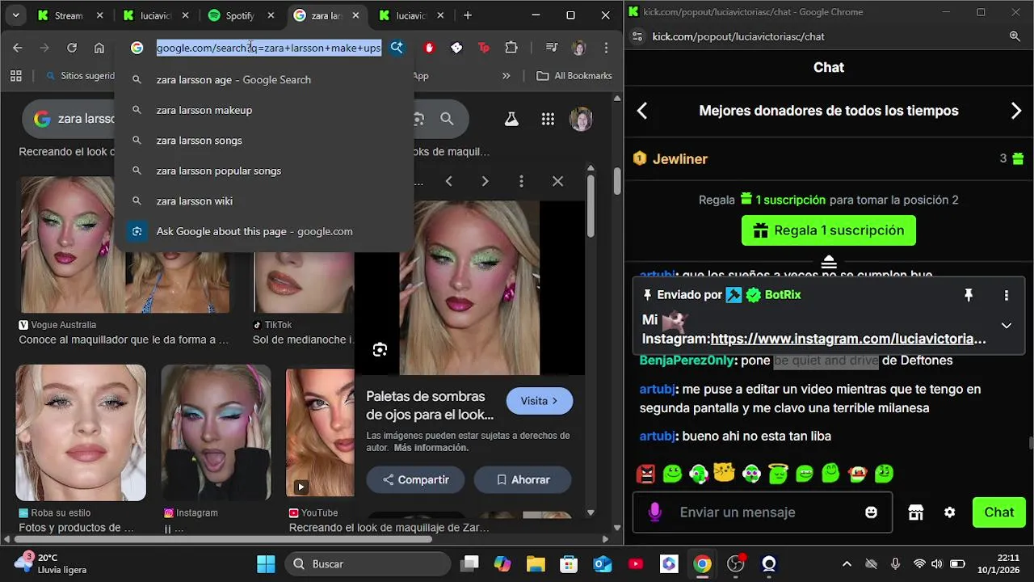Image resolution: width=1034 pixels, height=582 pixels.
Task: Select suggestion zara larsson makeup
Action: coord(264,110)
